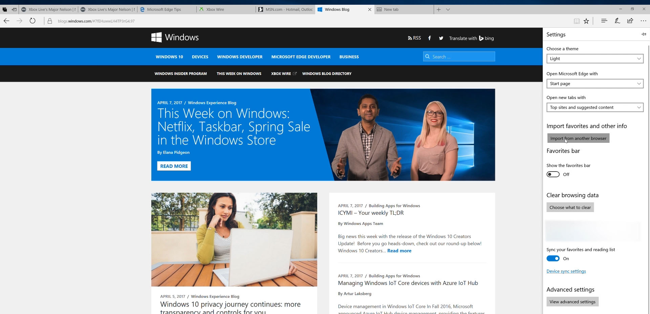
Task: Open the Hub panel
Action: tap(604, 21)
